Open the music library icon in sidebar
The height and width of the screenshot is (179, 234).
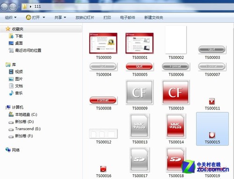[11, 93]
